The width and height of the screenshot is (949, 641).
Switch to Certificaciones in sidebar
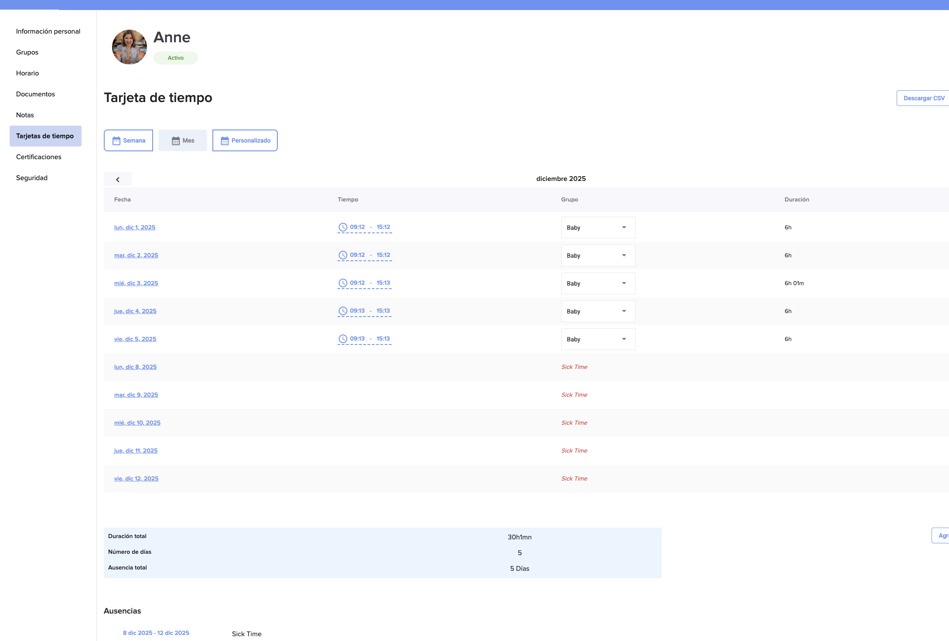(x=39, y=157)
